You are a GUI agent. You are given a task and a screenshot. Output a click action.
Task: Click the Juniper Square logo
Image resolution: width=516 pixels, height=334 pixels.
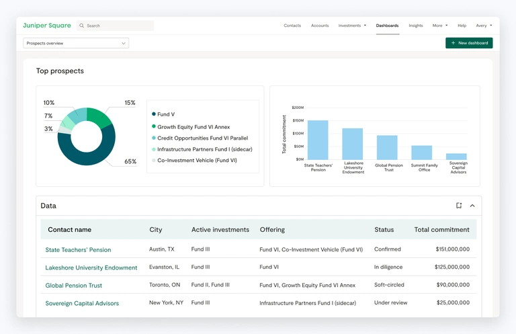coord(47,26)
